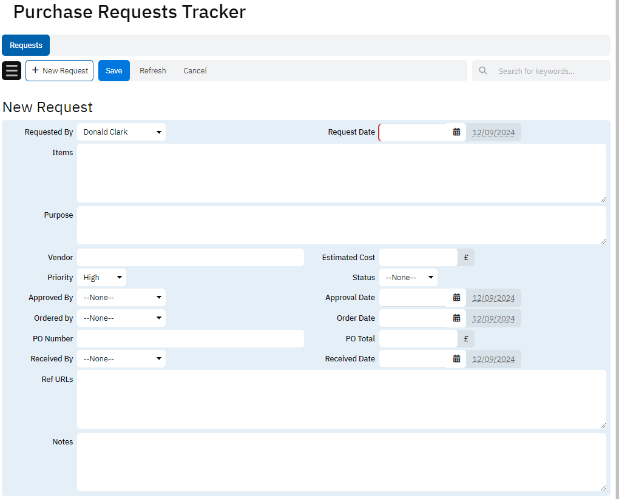The height and width of the screenshot is (499, 619).
Task: Open the hamburger menu icon
Action: tap(12, 70)
